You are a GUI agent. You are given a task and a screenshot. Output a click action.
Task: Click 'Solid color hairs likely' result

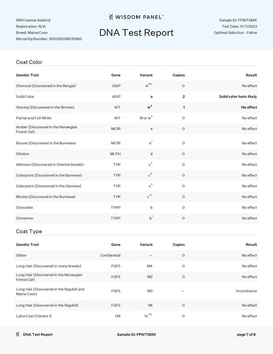pyautogui.click(x=238, y=97)
